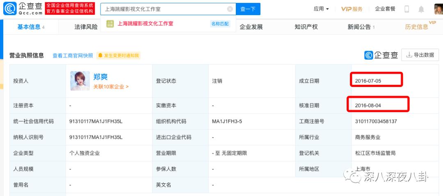
Task: Clear the search box with the X icon
Action: 230,9
